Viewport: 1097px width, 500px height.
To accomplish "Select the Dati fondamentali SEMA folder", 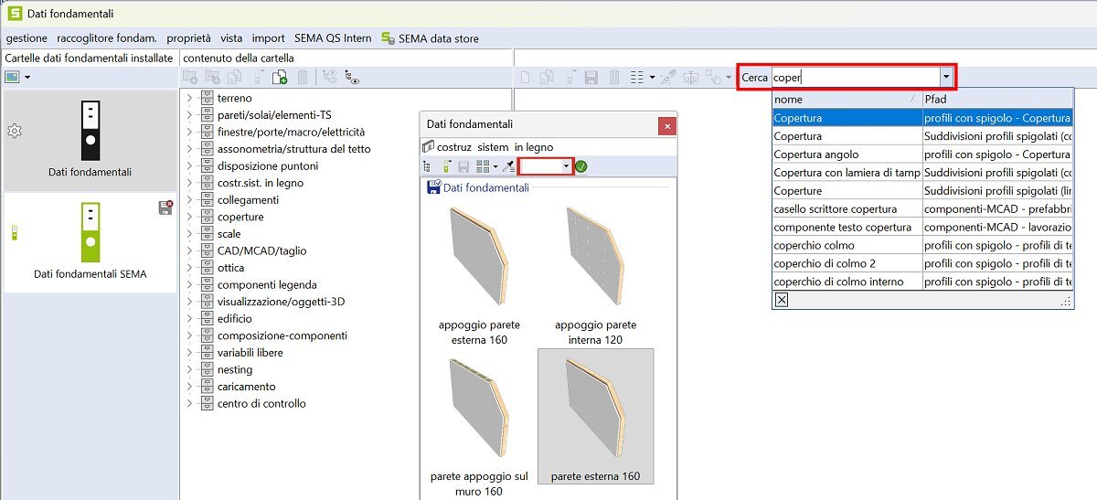I will 90,242.
